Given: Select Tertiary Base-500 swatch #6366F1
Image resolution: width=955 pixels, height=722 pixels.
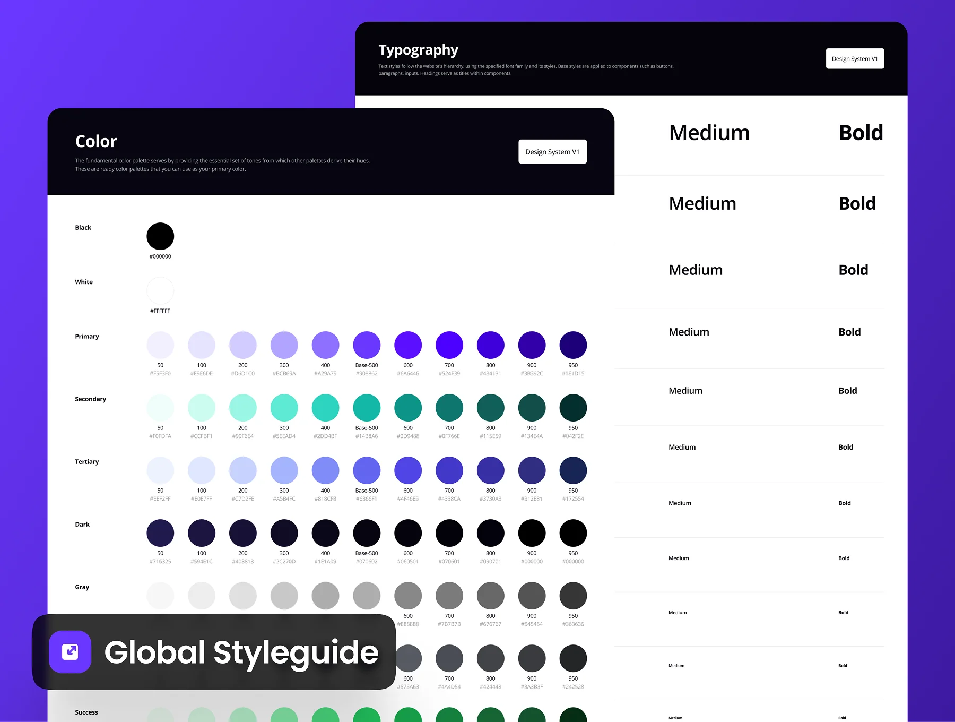Looking at the screenshot, I should click(367, 470).
